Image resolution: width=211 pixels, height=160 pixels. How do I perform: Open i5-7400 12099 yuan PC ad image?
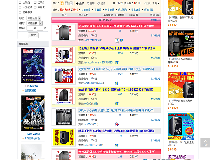tap(181, 85)
